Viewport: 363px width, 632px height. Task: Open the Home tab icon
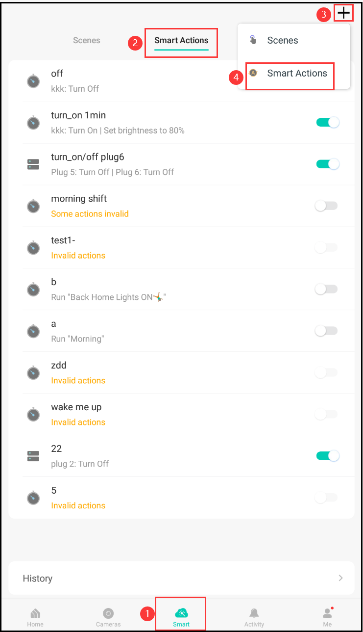35,613
